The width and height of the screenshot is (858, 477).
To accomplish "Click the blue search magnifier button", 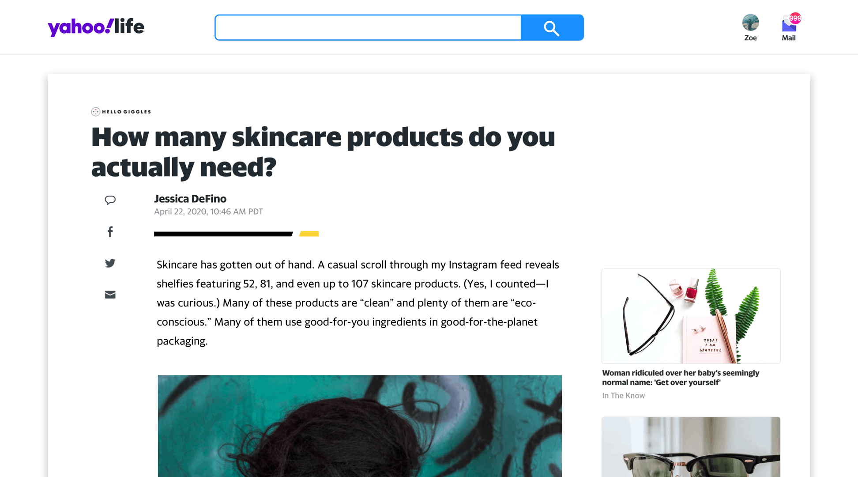I will 552,27.
